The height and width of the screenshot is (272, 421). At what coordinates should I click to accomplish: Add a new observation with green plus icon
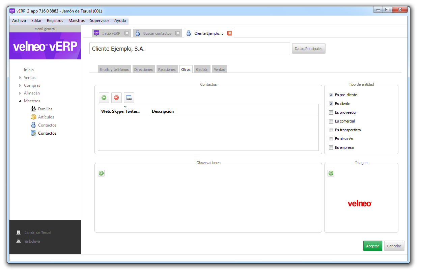101,173
